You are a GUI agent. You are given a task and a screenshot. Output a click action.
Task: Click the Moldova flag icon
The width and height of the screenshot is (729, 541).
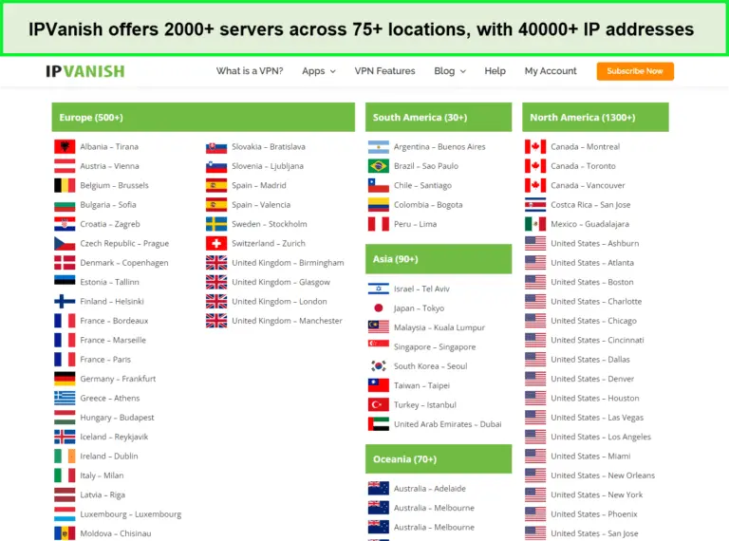click(65, 533)
